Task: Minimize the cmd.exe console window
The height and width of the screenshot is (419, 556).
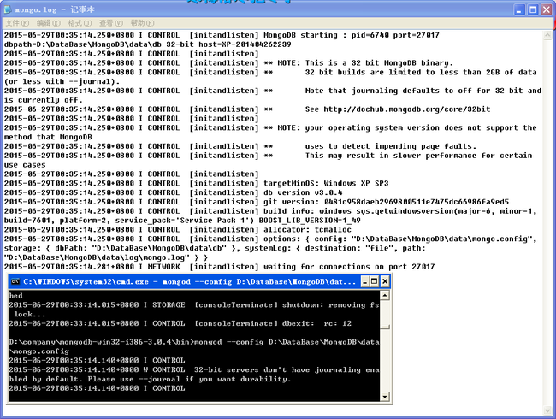Action: [x=365, y=282]
